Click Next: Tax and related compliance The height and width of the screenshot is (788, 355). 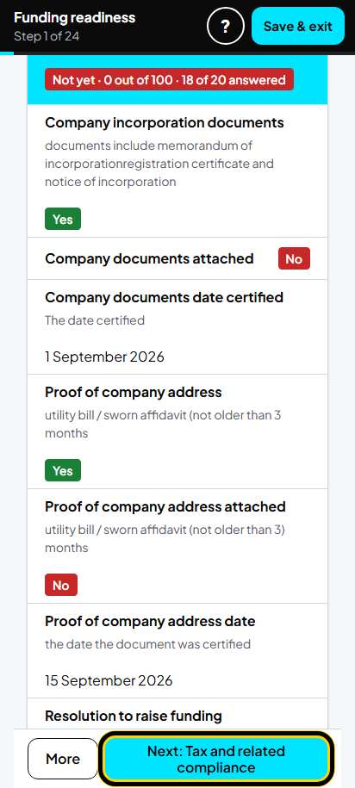tap(215, 759)
